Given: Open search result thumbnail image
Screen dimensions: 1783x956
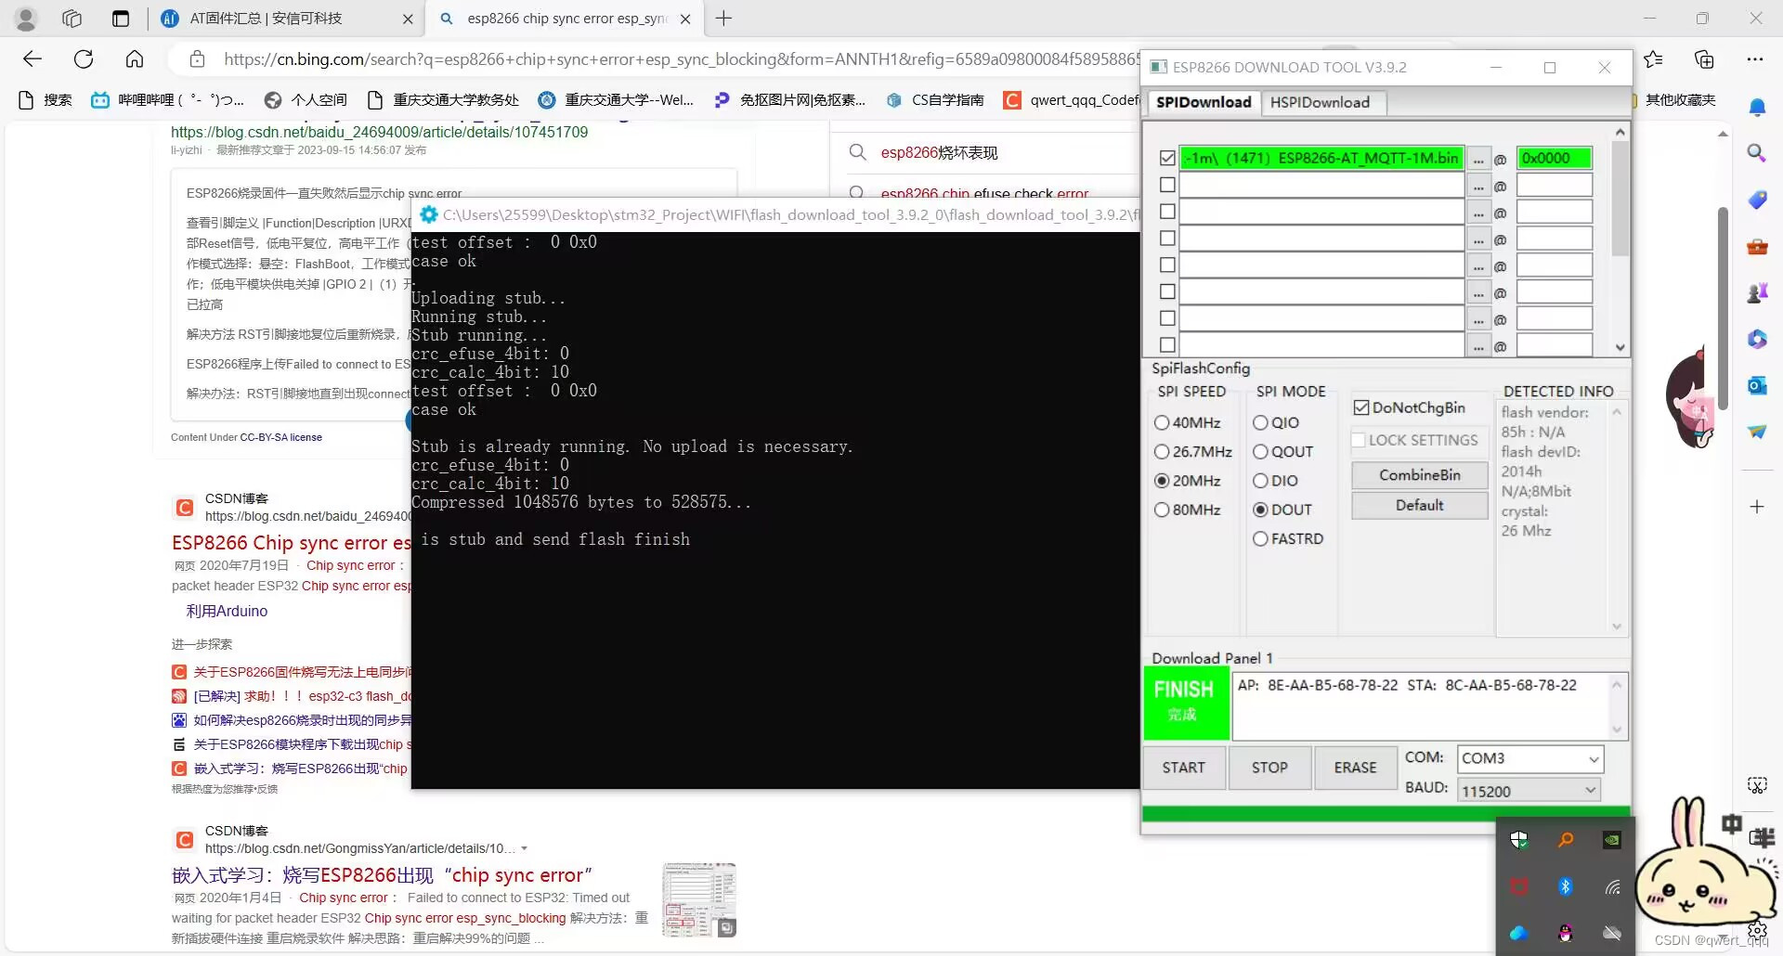Looking at the screenshot, I should coord(699,899).
